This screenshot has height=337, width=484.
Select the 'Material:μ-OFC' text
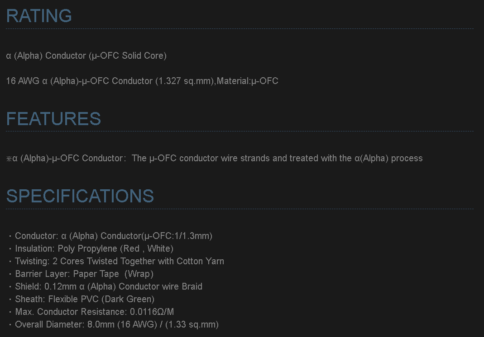tap(248, 81)
